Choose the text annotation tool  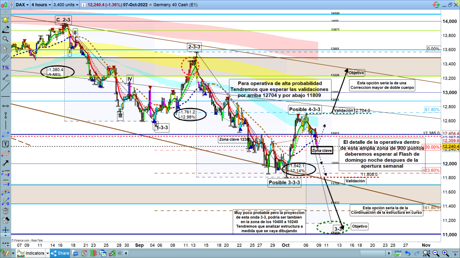[6, 144]
